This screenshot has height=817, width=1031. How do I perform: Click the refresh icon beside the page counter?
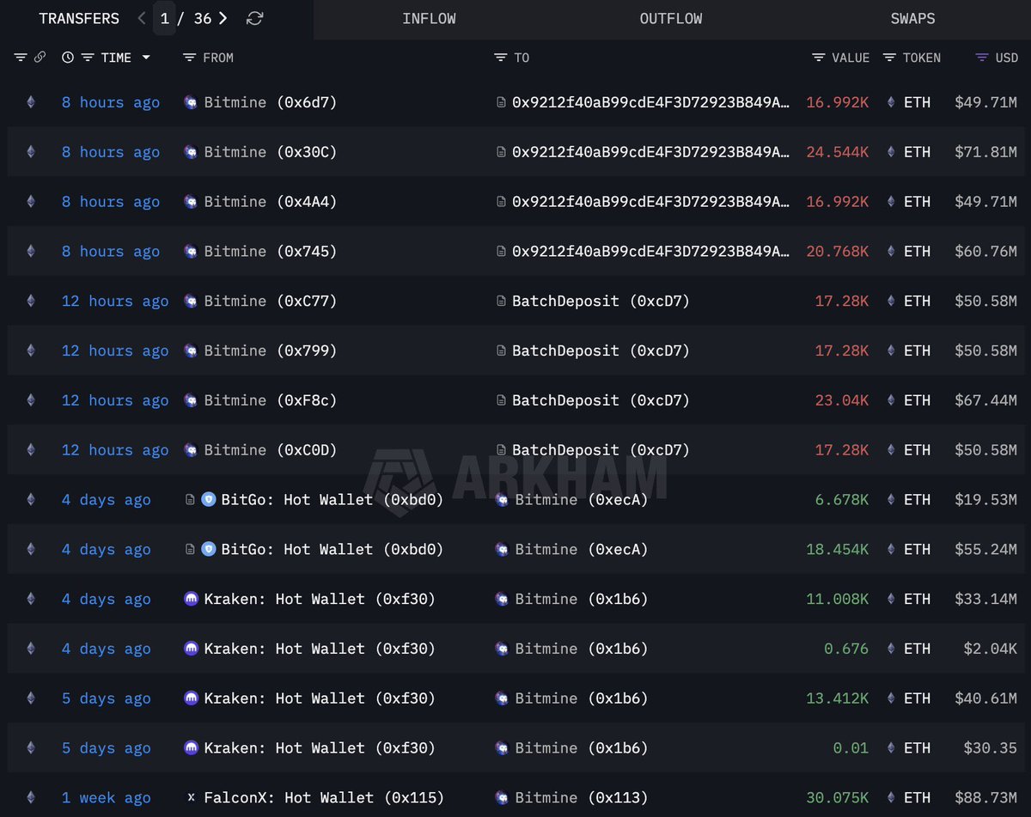254,18
